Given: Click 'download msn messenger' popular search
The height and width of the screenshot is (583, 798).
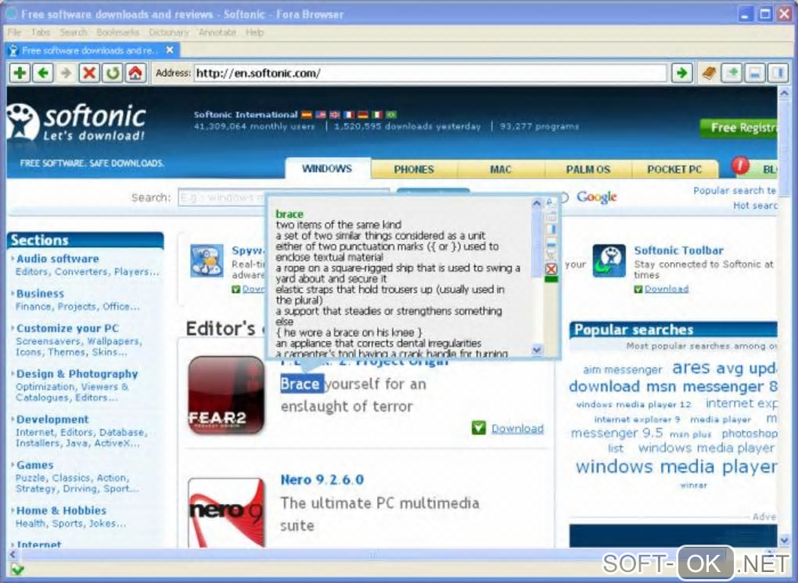Looking at the screenshot, I should 673,387.
